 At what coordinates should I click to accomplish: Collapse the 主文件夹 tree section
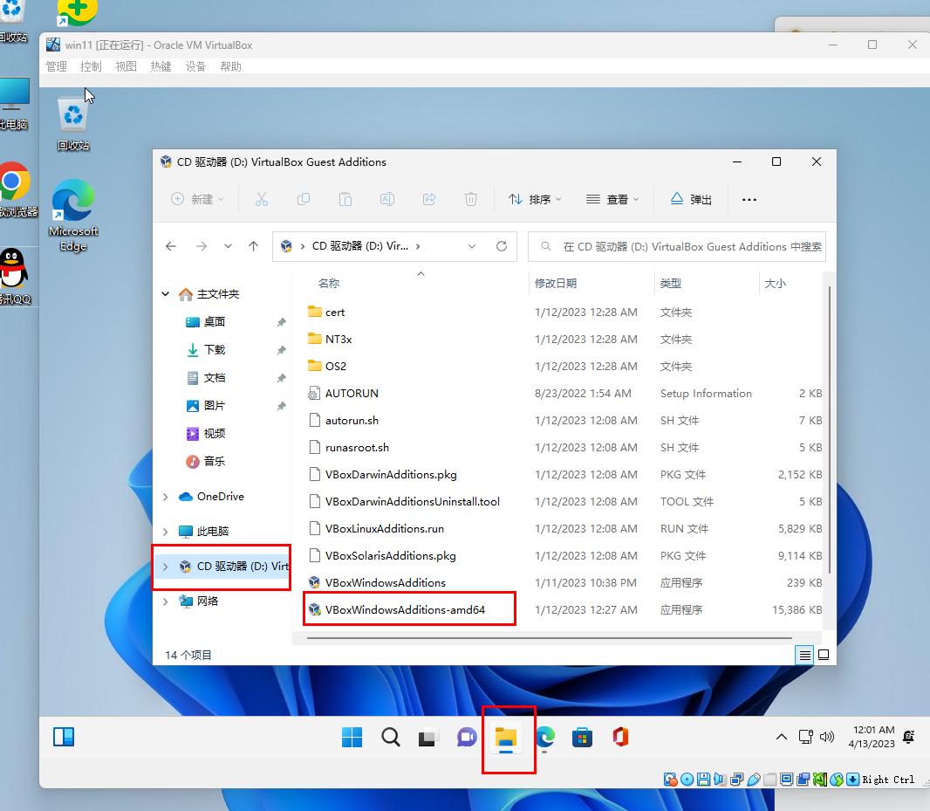click(x=166, y=294)
